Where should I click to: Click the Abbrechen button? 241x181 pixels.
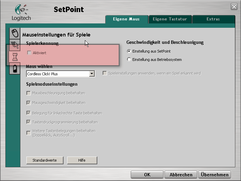tap(181, 175)
